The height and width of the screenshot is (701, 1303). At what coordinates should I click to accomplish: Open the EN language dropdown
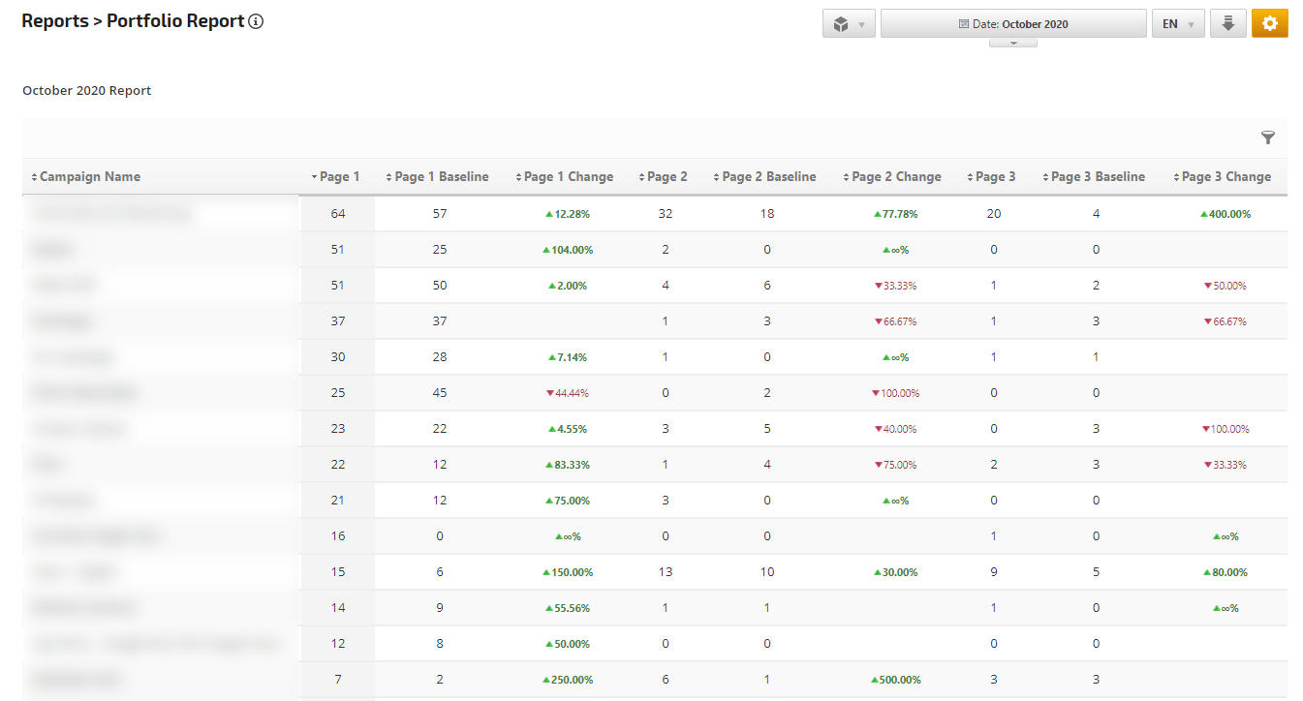click(x=1177, y=23)
